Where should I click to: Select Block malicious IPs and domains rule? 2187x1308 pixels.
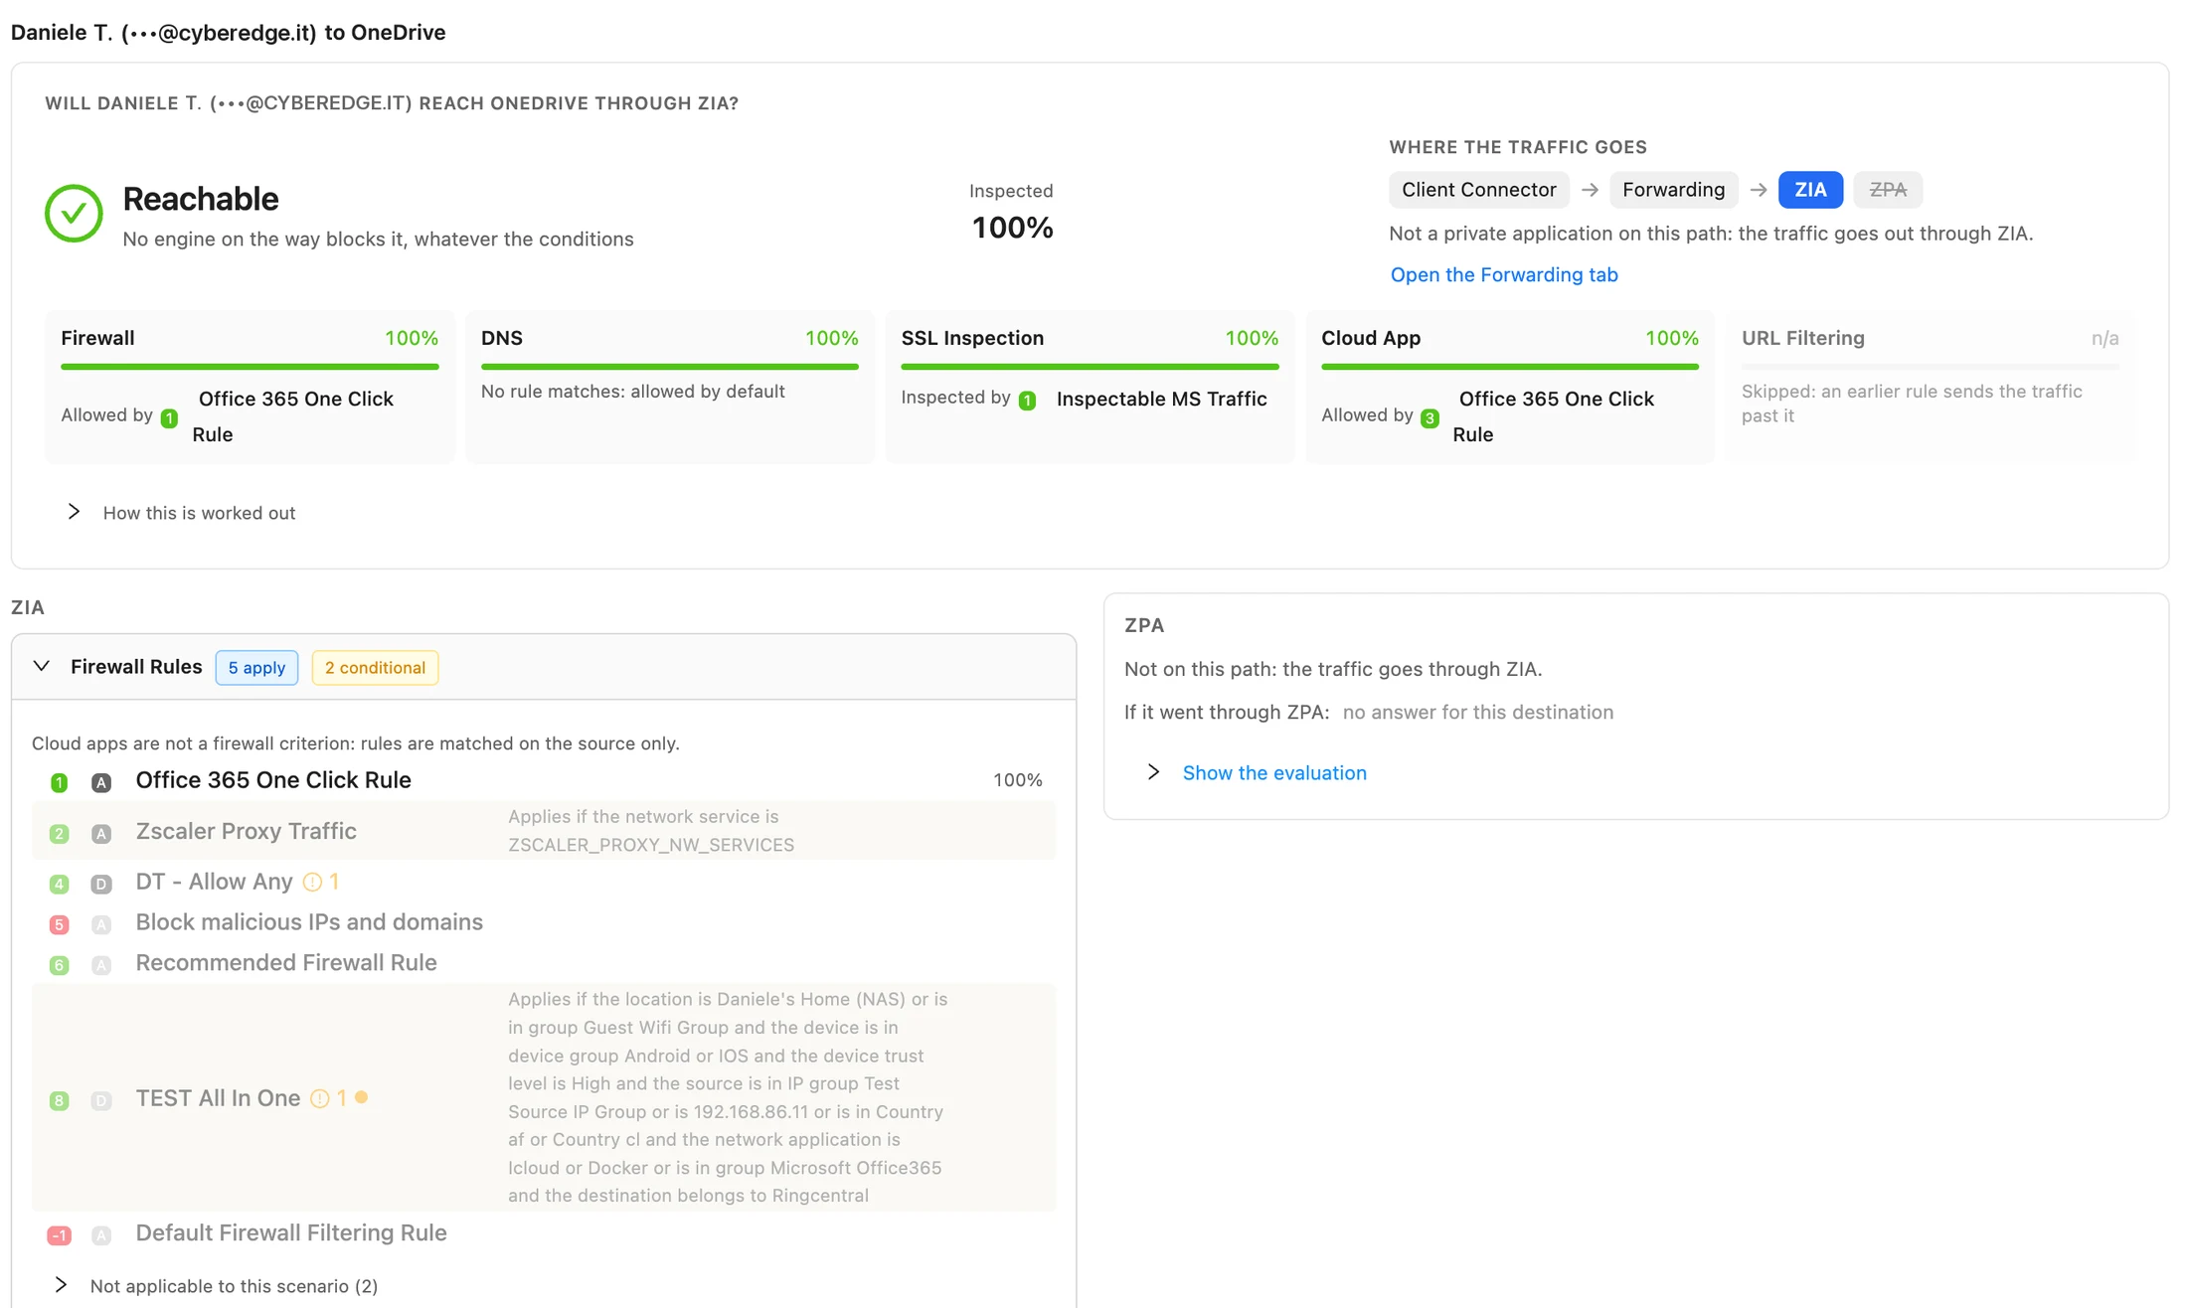[544, 923]
